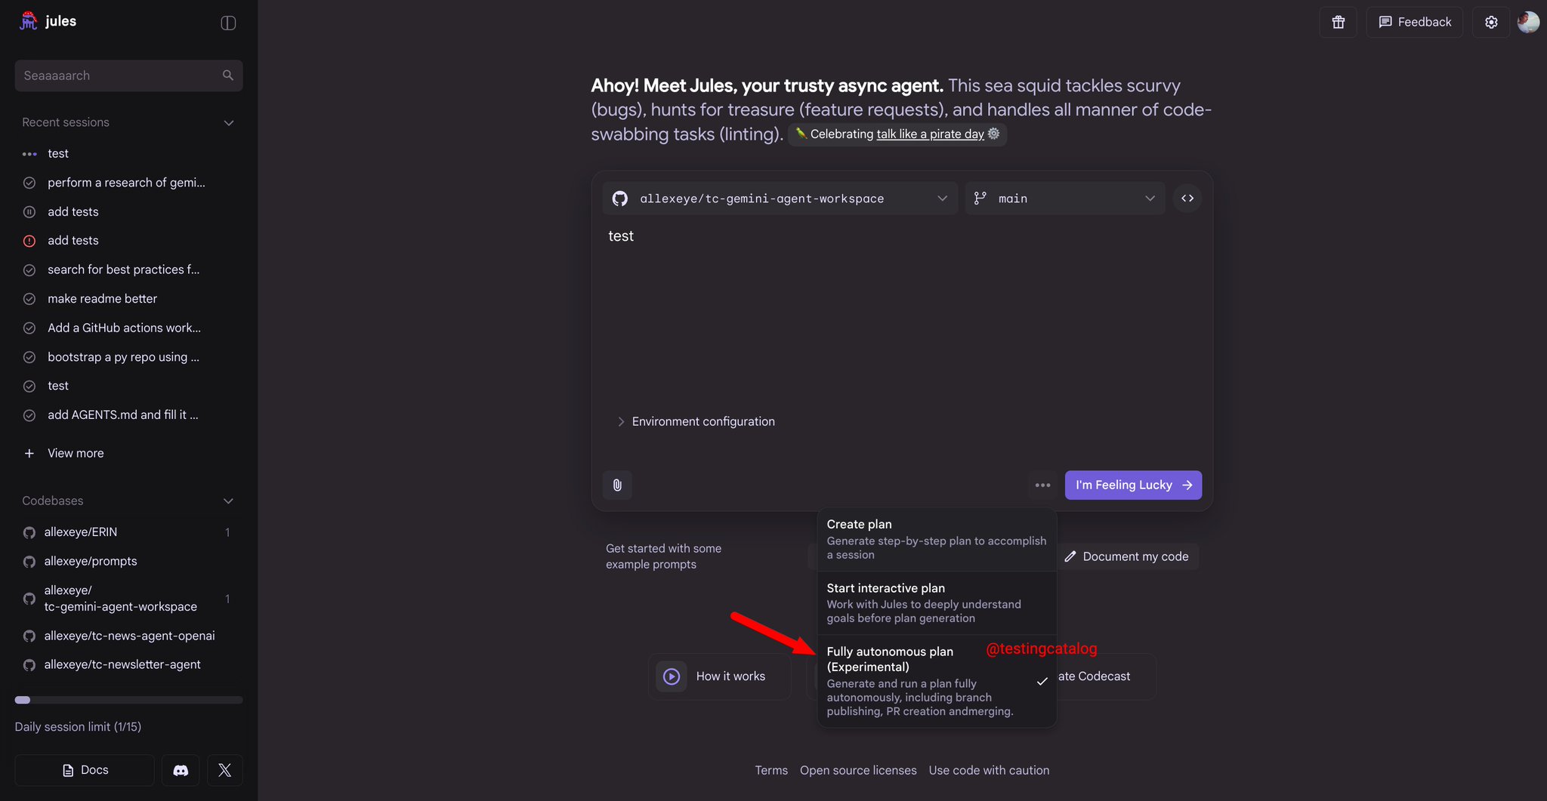Open session 'bootstrap a py repo using ...'
Image resolution: width=1547 pixels, height=801 pixels.
123,357
